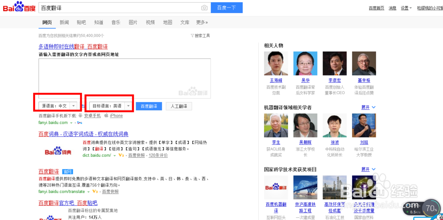Click 李彦宏 photo thumbnail

(334, 63)
